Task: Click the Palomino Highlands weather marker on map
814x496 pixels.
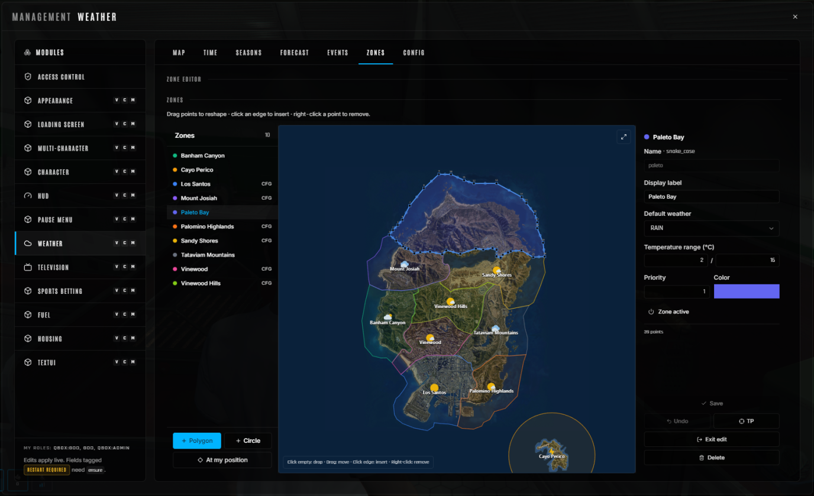Action: pyautogui.click(x=491, y=386)
